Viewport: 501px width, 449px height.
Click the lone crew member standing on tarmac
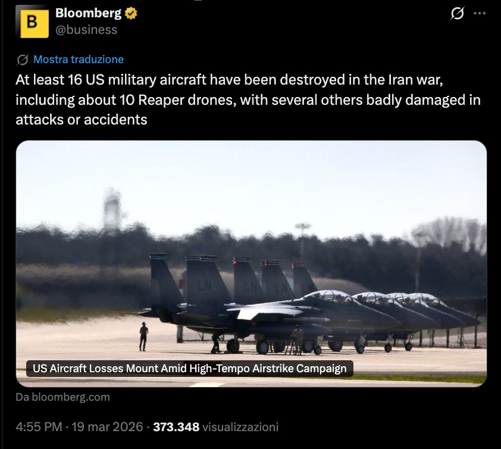(x=144, y=336)
